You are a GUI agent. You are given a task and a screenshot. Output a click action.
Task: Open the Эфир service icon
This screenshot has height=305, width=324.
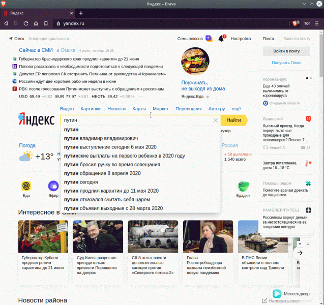[x=53, y=186]
